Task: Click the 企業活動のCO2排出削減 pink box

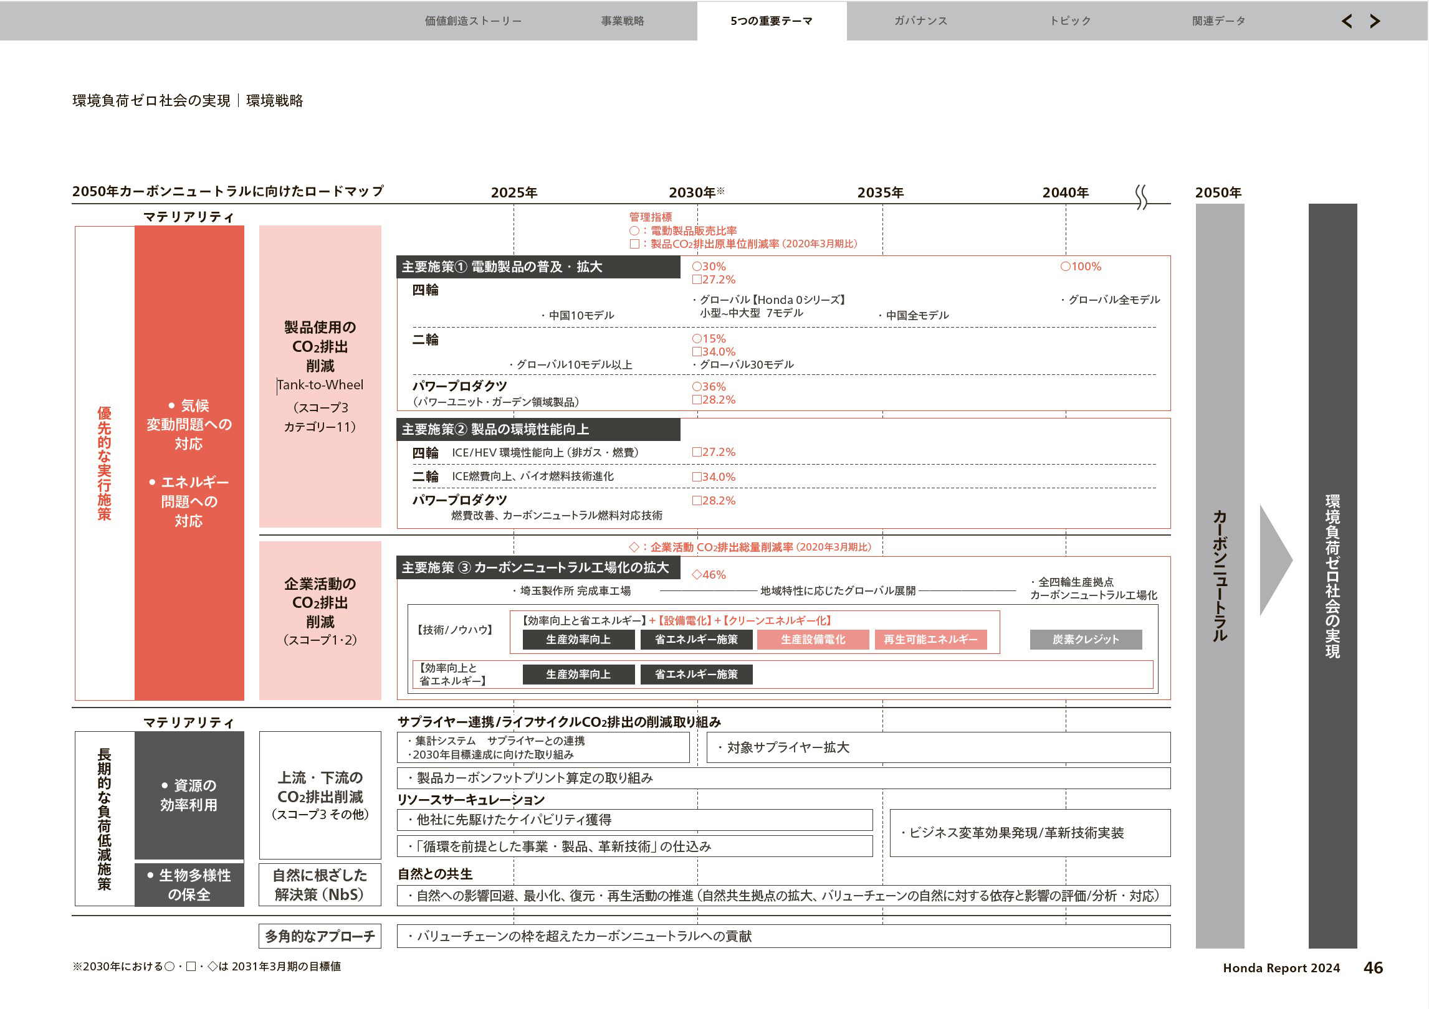Action: [320, 620]
